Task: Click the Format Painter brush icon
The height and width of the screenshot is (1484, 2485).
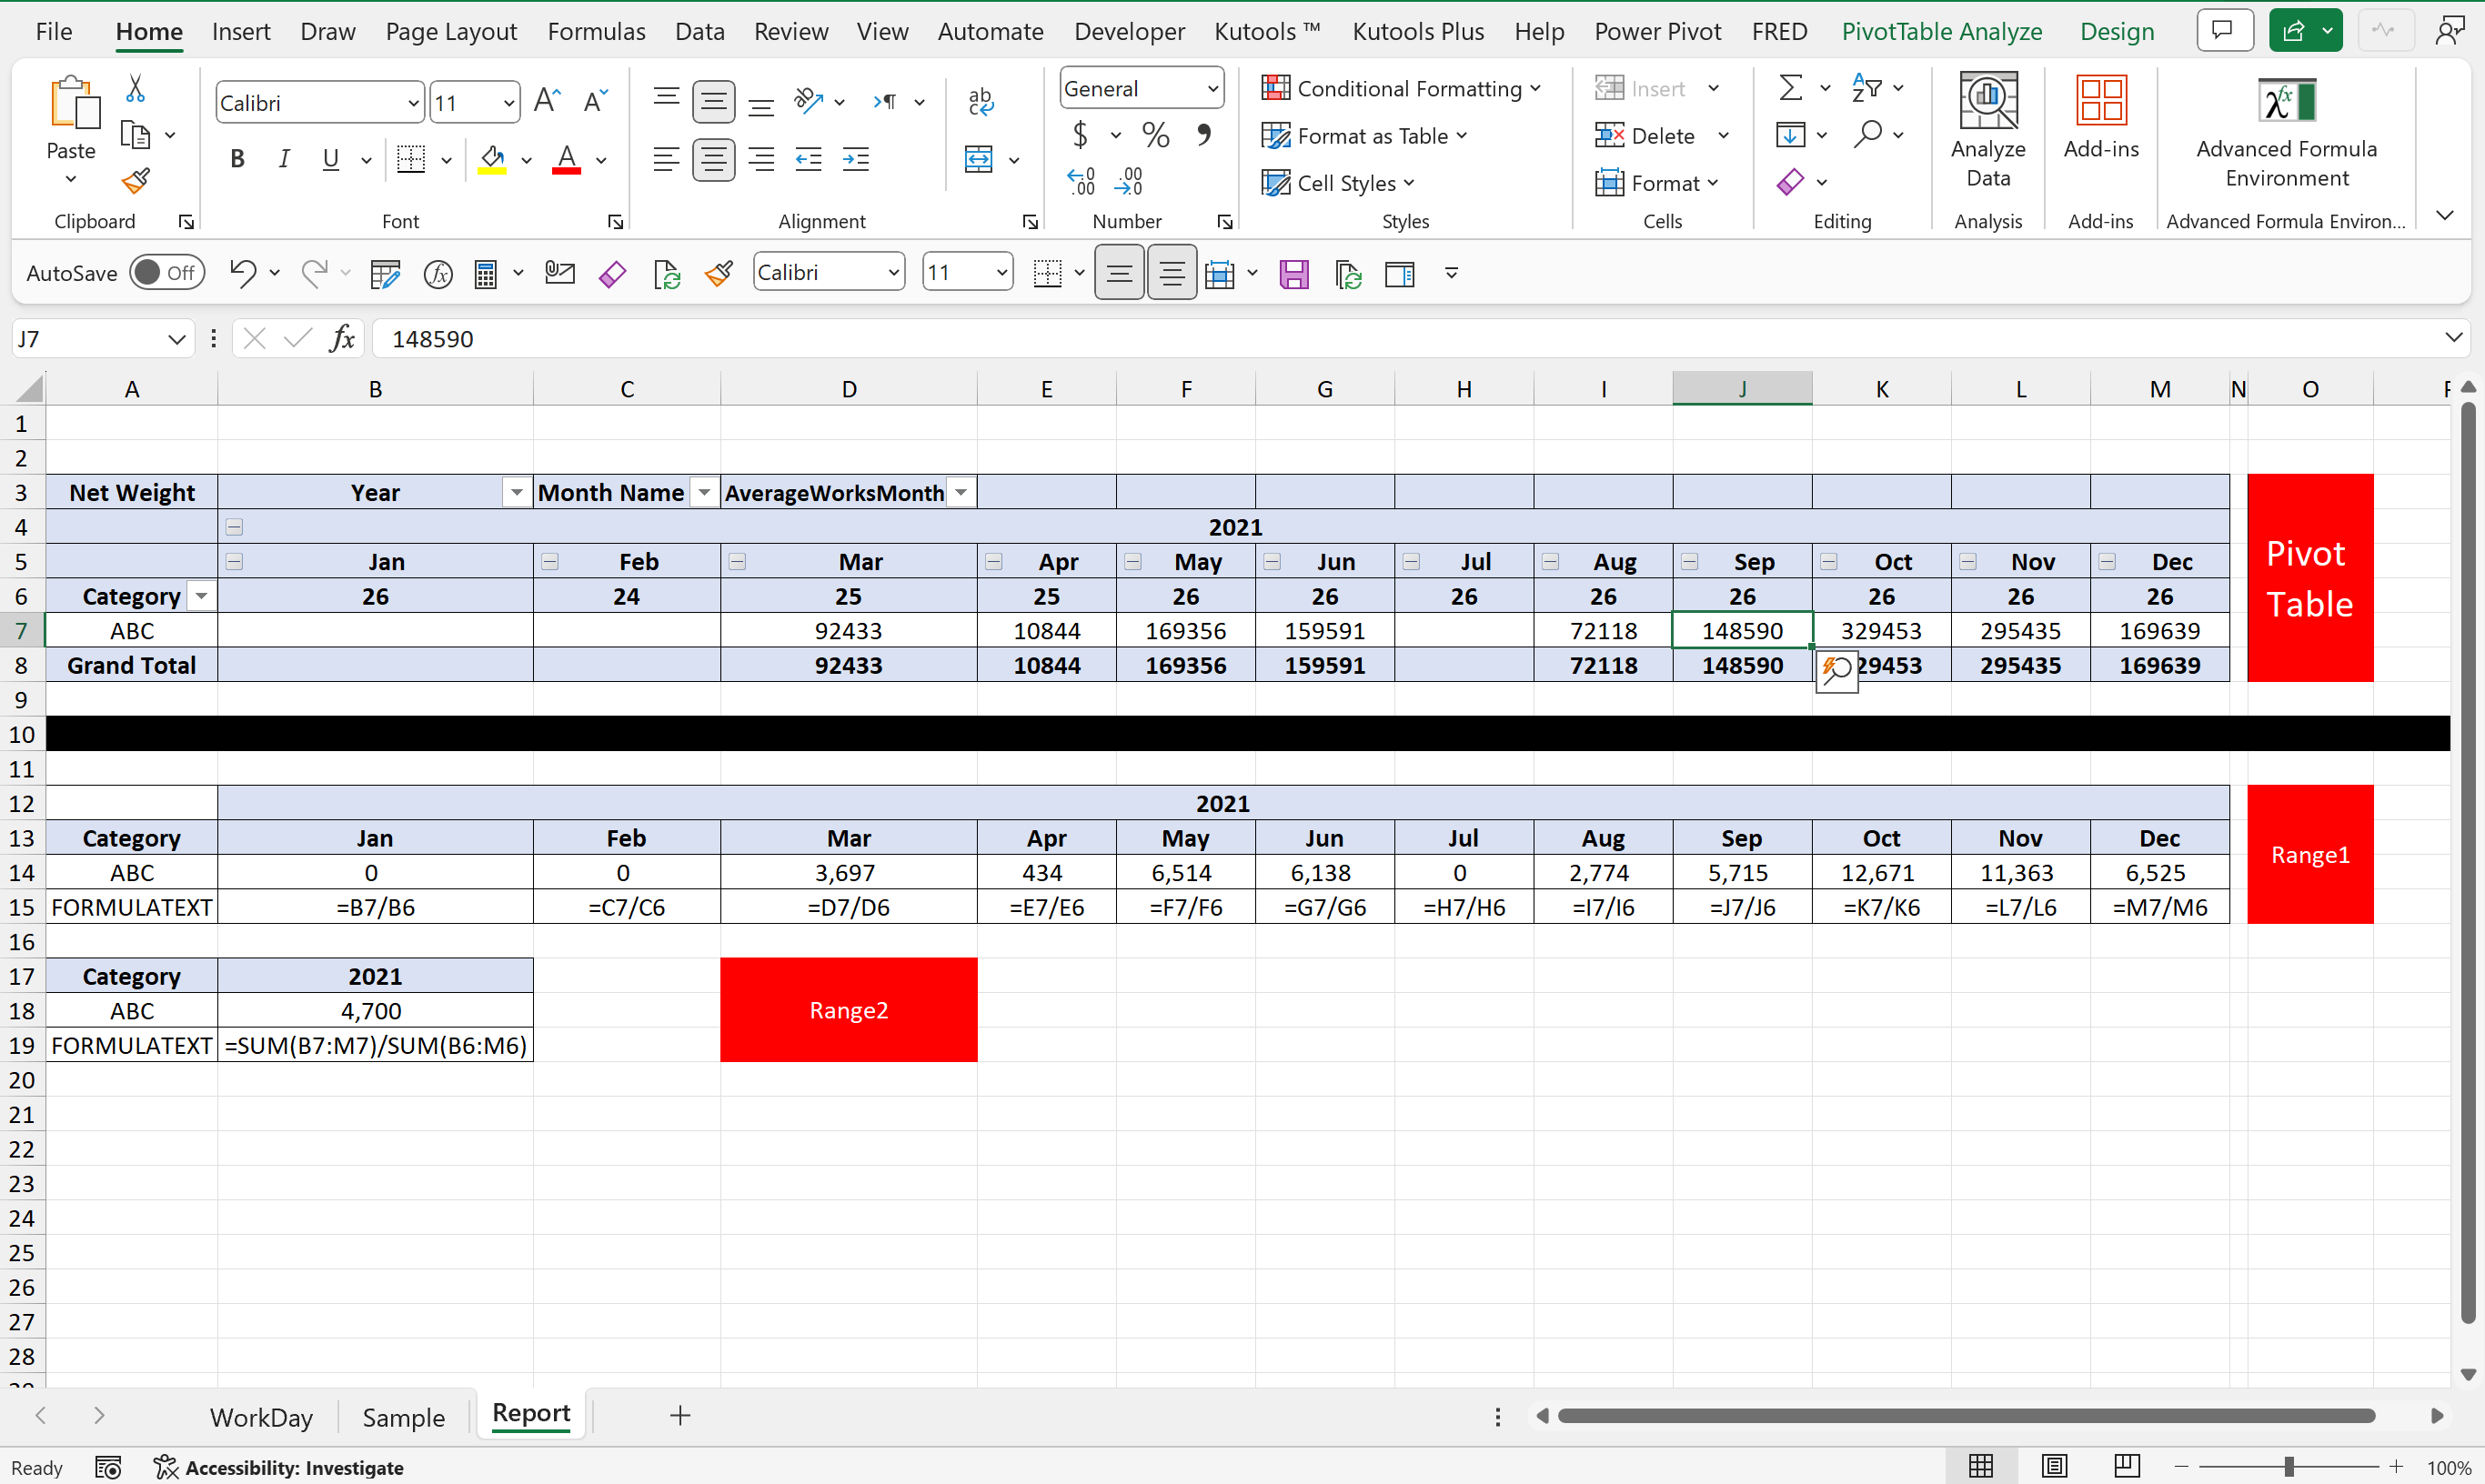Action: point(135,182)
